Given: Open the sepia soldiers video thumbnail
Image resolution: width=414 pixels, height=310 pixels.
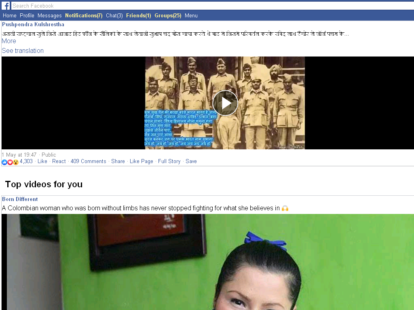Looking at the screenshot, I should [225, 103].
